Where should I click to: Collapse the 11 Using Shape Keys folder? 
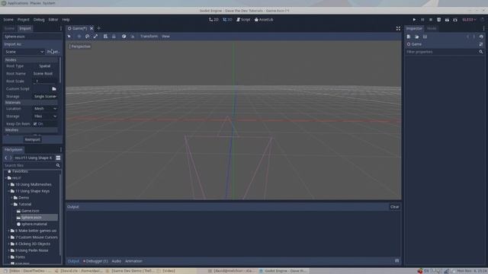pos(8,191)
